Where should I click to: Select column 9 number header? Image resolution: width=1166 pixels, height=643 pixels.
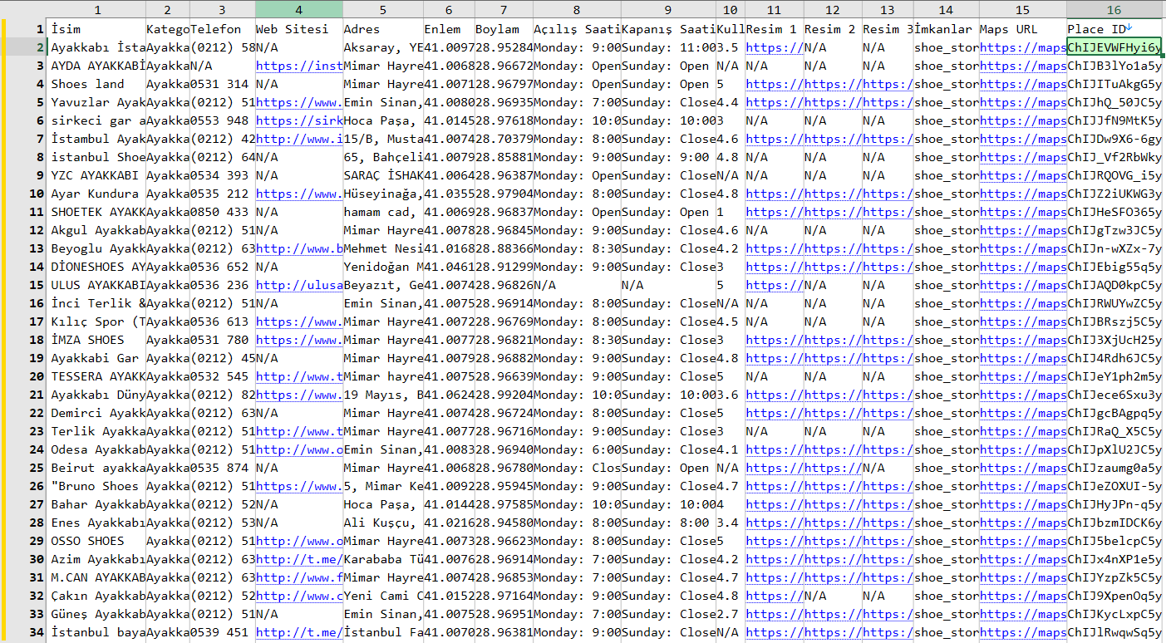668,9
